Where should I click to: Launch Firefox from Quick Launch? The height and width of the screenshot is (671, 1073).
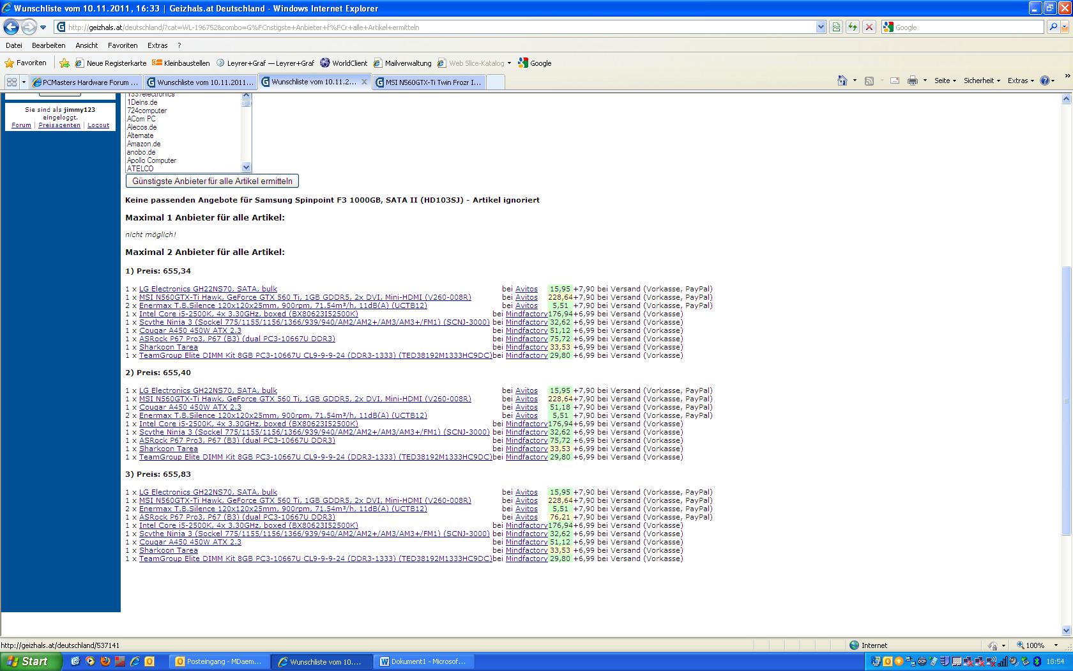[105, 661]
